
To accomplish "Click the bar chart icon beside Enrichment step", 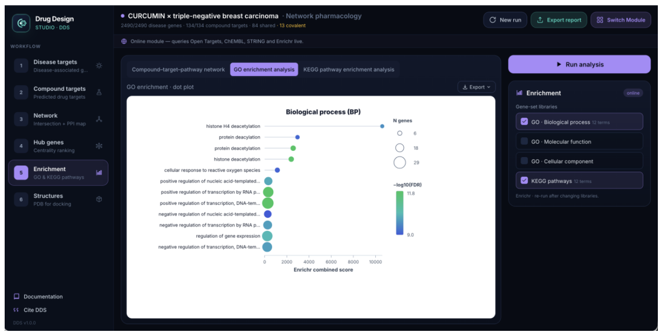I will (x=99, y=173).
